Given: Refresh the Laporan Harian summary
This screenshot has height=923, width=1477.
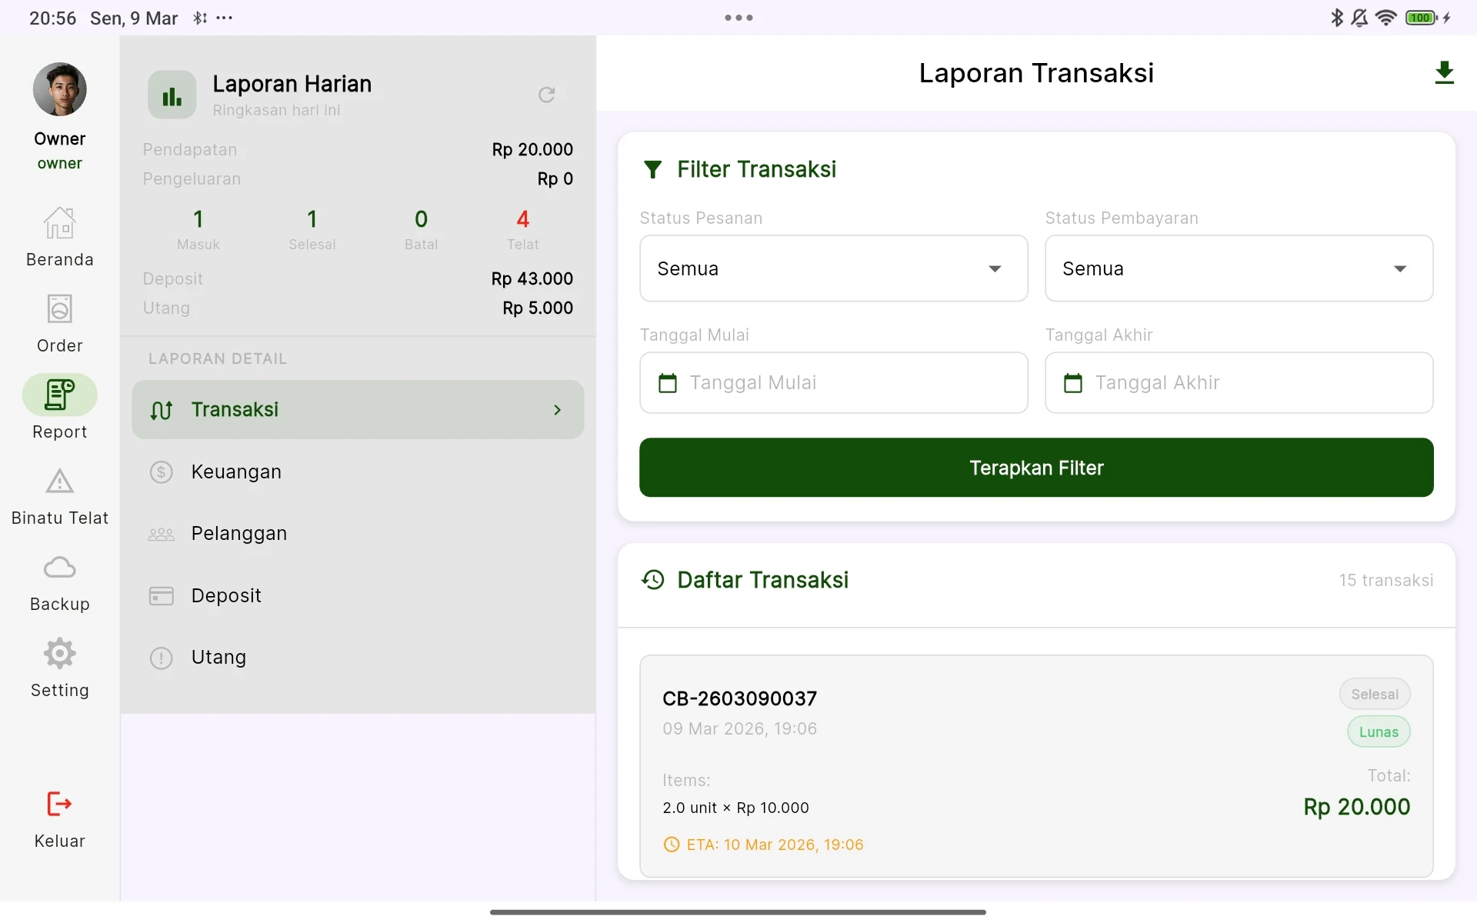Looking at the screenshot, I should tap(546, 95).
